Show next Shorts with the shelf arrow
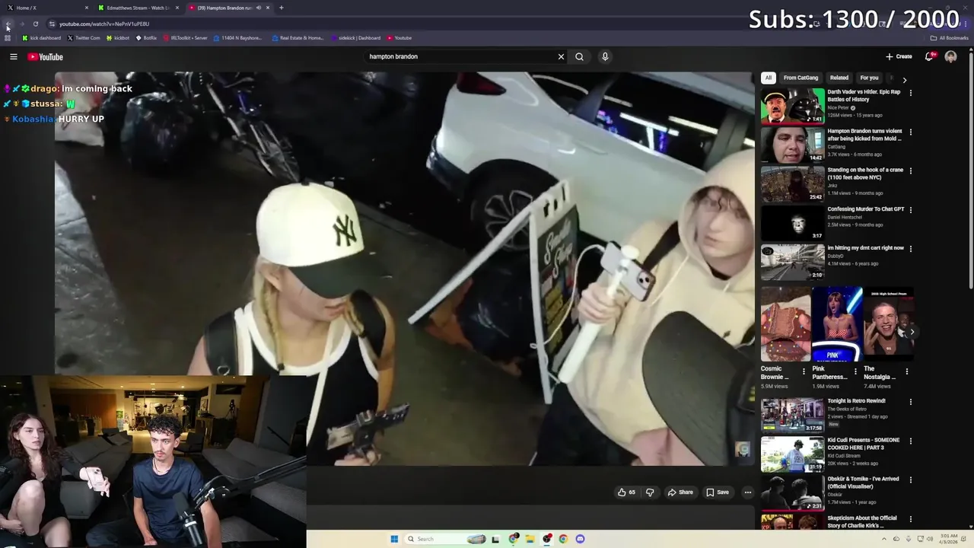The height and width of the screenshot is (548, 974). click(x=912, y=332)
